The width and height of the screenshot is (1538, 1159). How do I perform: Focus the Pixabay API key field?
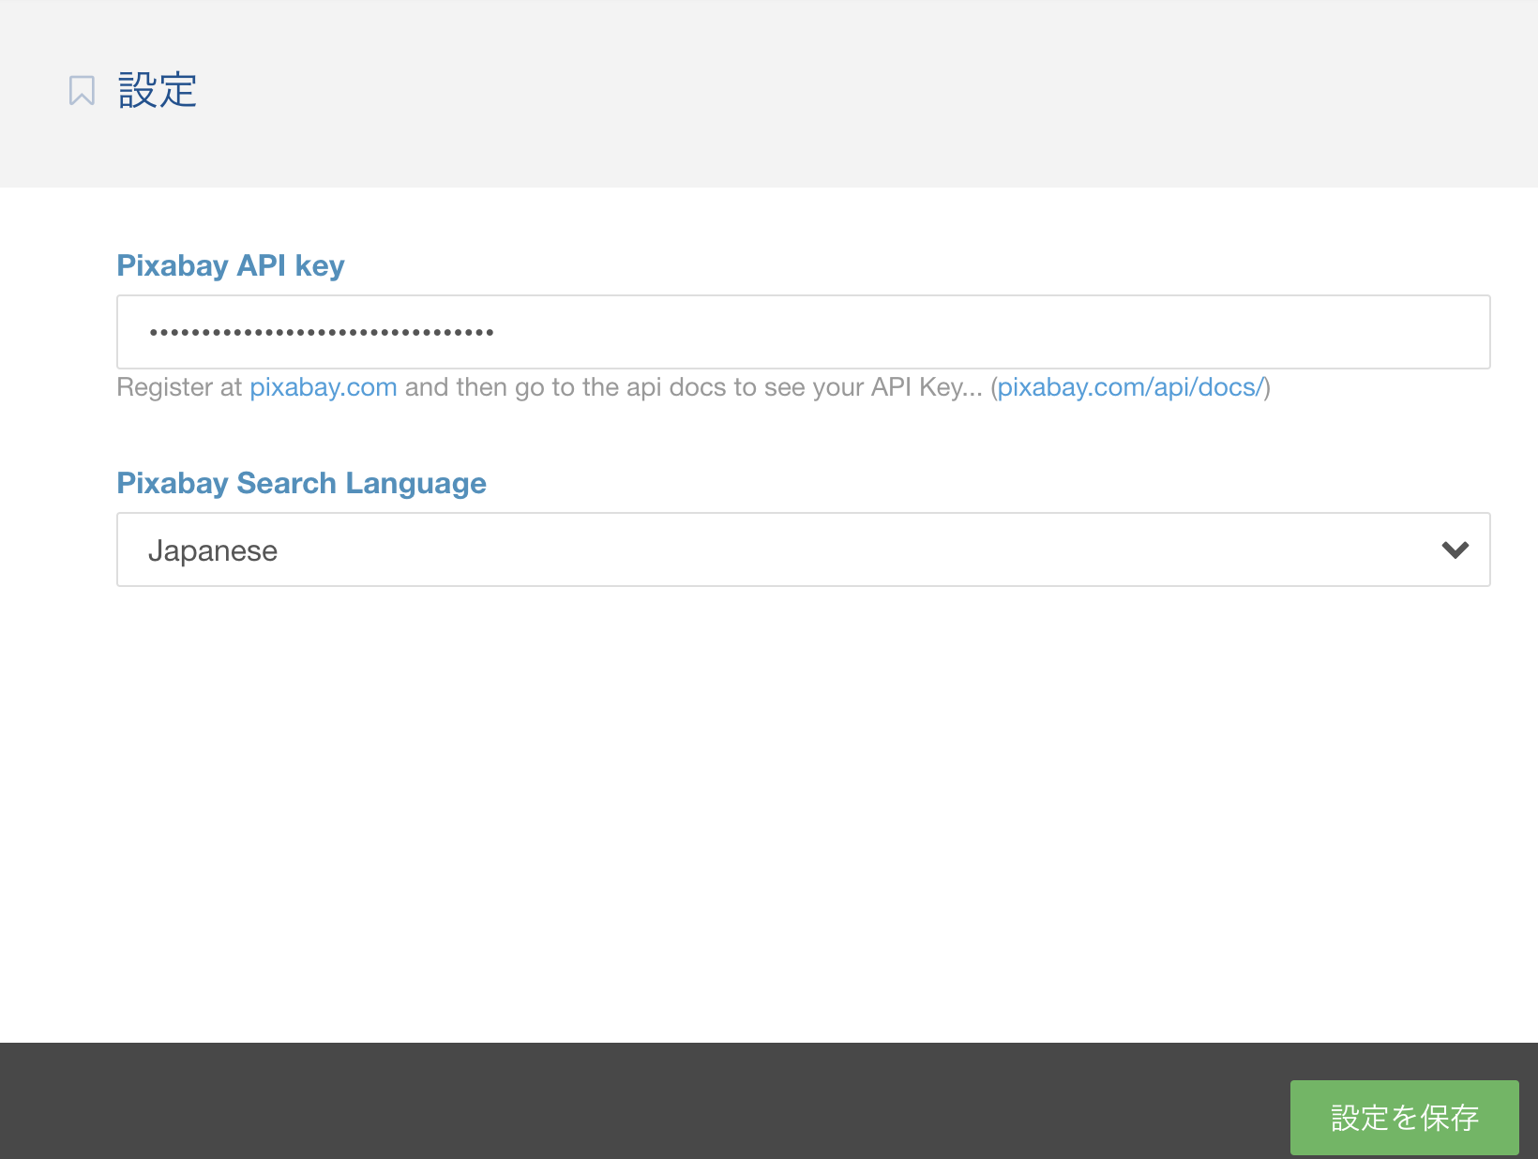(x=804, y=332)
